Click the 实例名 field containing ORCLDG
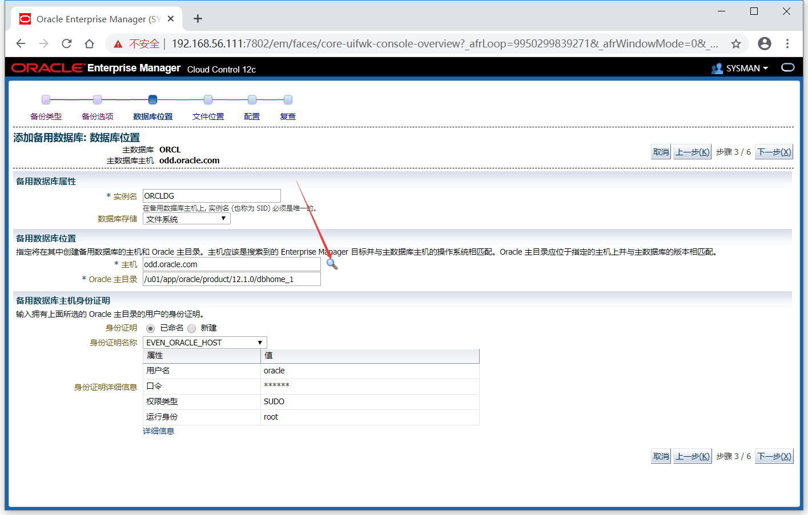808x515 pixels. tap(212, 196)
